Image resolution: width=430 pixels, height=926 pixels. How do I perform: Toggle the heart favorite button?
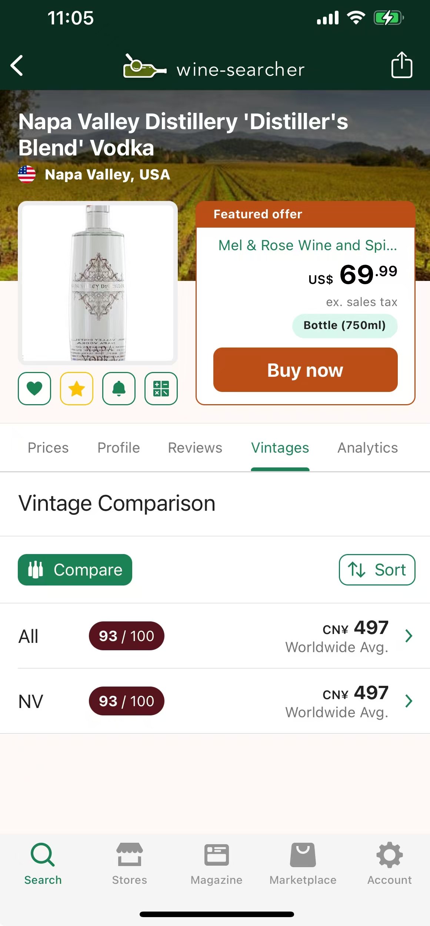tap(34, 389)
